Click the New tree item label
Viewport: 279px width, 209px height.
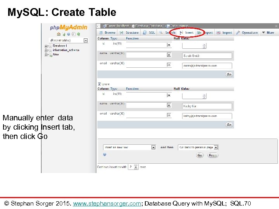point(56,55)
